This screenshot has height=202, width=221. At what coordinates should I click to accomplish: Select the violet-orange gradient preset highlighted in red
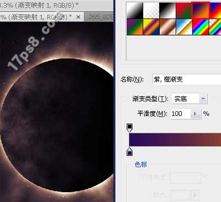tap(200, 10)
